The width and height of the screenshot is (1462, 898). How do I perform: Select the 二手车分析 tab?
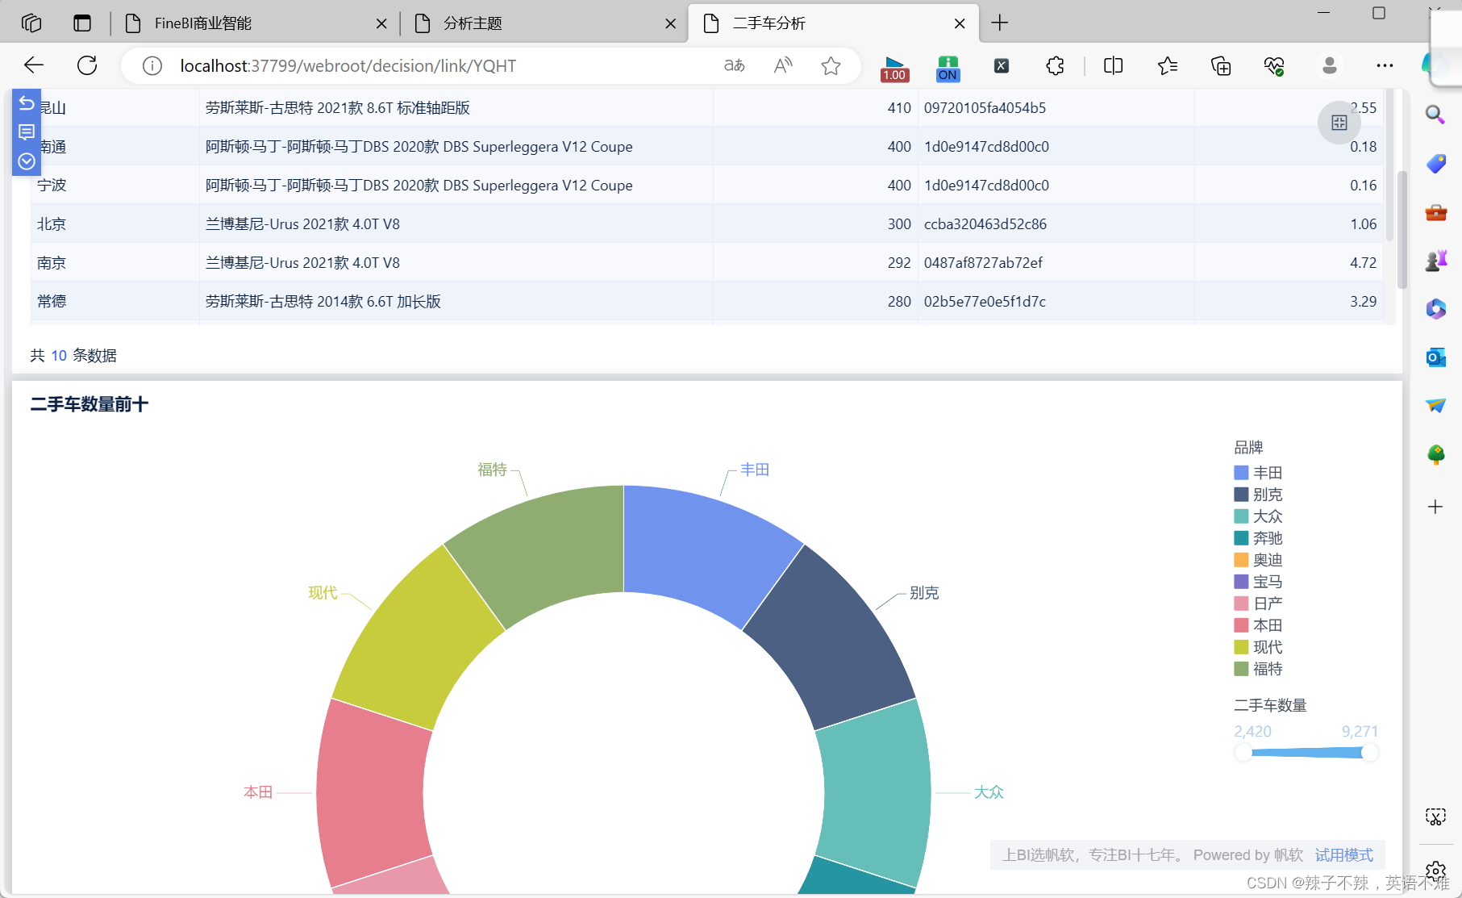pos(834,23)
